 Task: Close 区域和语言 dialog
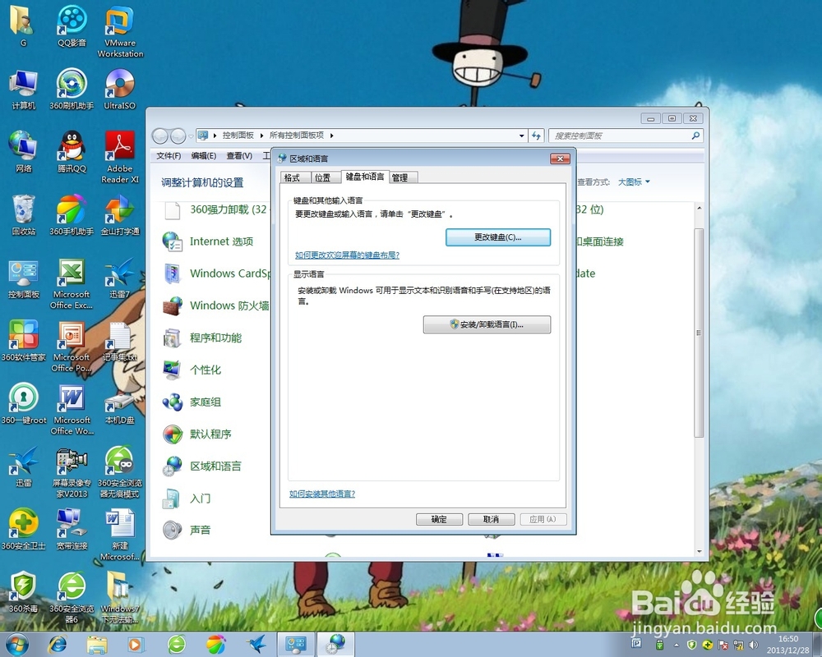560,159
